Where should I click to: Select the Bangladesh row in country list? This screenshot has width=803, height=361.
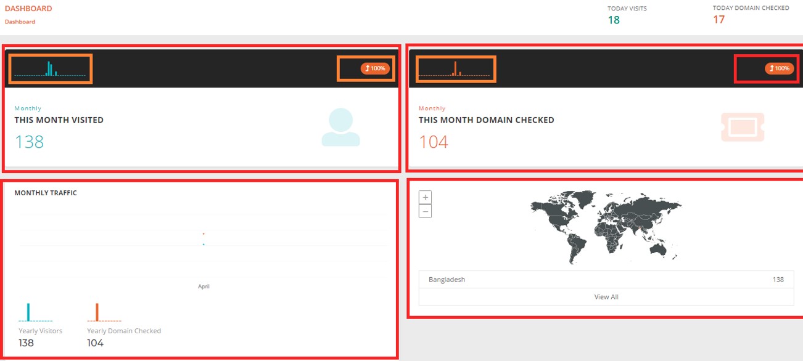[x=606, y=280]
